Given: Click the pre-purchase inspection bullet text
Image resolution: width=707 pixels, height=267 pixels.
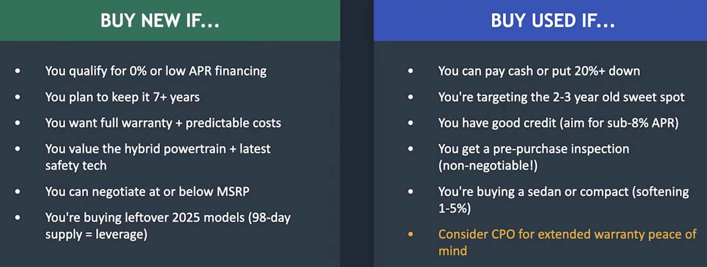Looking at the screenshot, I should (x=533, y=157).
